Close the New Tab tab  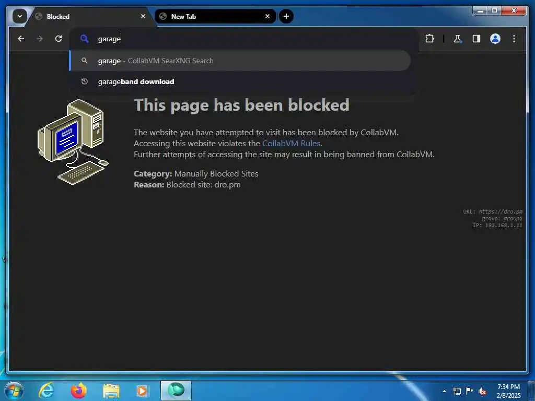[x=267, y=16]
